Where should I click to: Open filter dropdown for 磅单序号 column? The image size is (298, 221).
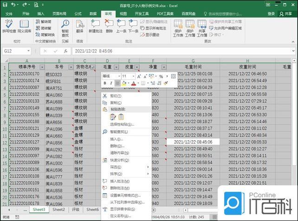(42, 67)
